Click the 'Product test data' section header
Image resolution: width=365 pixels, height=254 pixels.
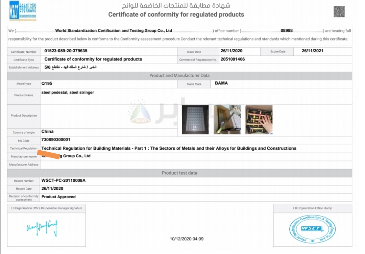(x=179, y=173)
